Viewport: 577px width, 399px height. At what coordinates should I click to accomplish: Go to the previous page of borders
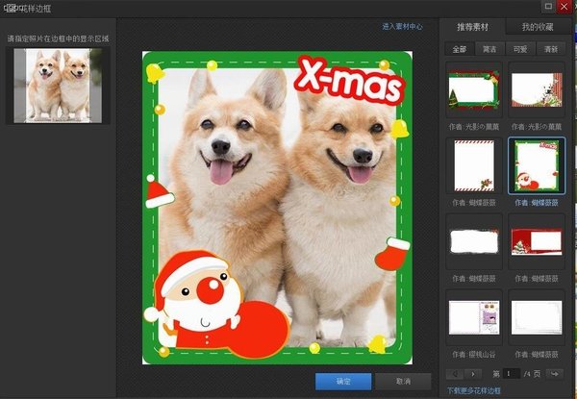point(455,374)
